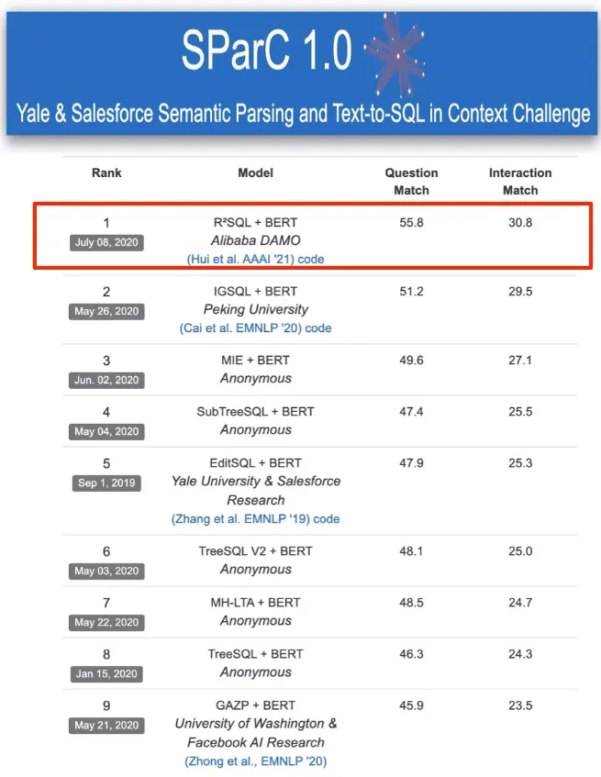Click the Question Match column header
The height and width of the screenshot is (777, 601).
pos(411,182)
